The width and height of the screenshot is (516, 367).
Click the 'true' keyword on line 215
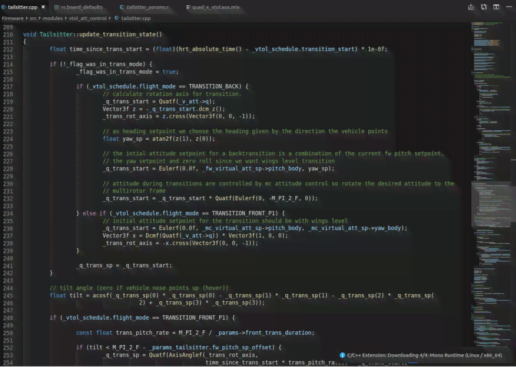pos(169,72)
